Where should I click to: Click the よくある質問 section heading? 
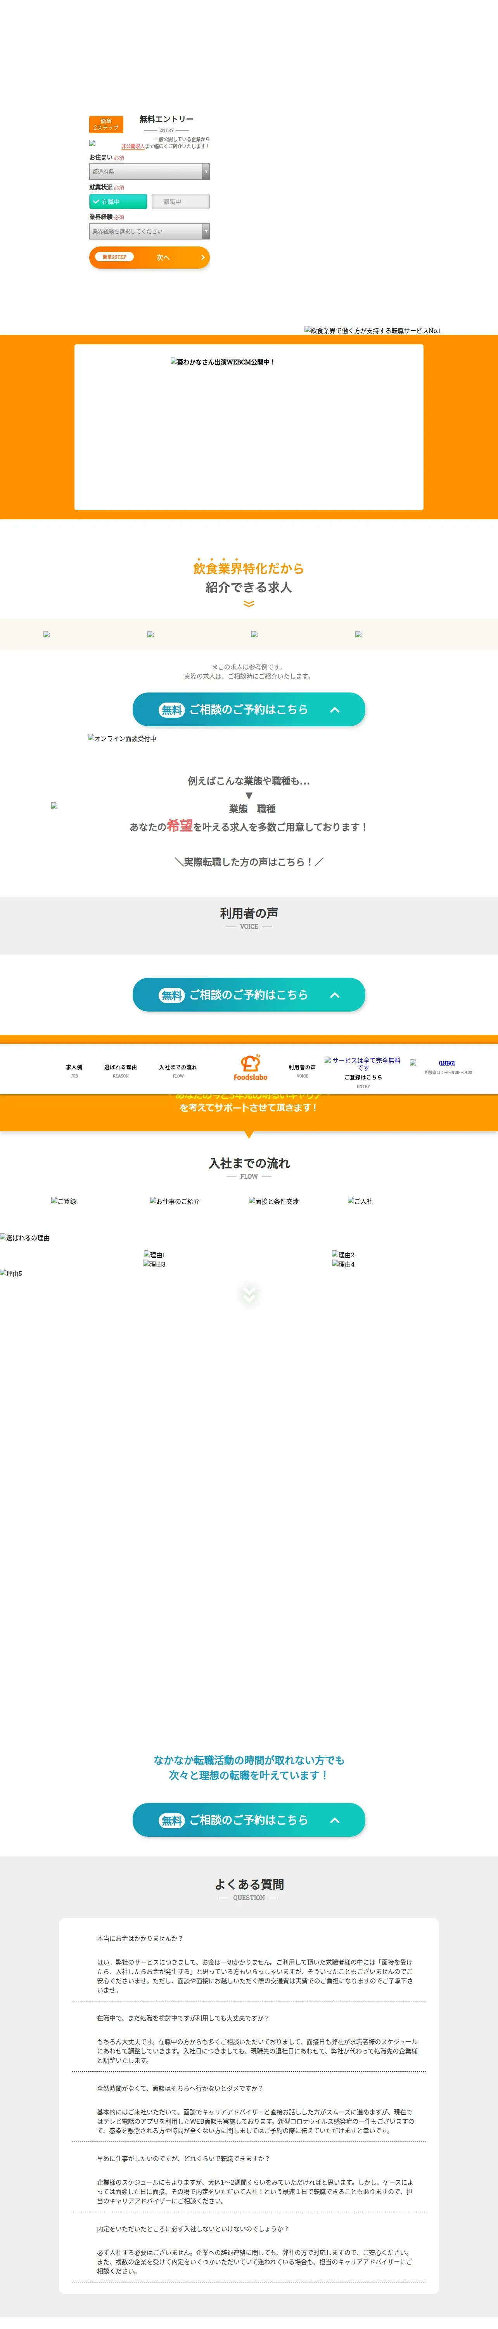(x=249, y=1884)
